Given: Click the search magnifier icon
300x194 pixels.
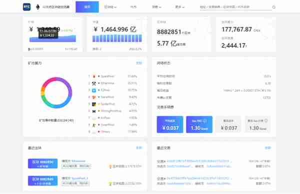Looking at the screenshot, I should point(274,7).
